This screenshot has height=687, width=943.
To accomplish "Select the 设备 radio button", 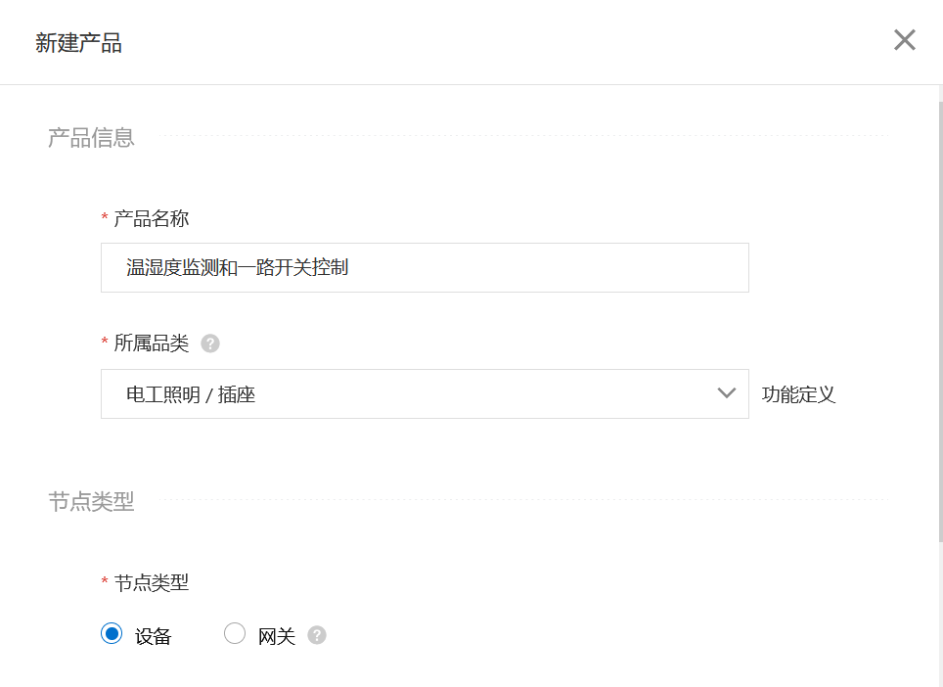I will (112, 634).
